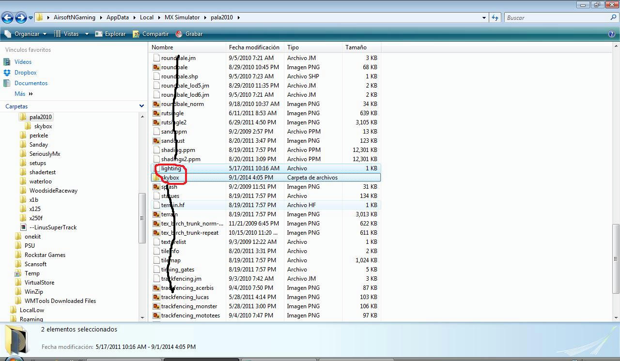This screenshot has width=620, height=361.
Task: Click the trackfencing_mototees PNG icon
Action: [156, 316]
